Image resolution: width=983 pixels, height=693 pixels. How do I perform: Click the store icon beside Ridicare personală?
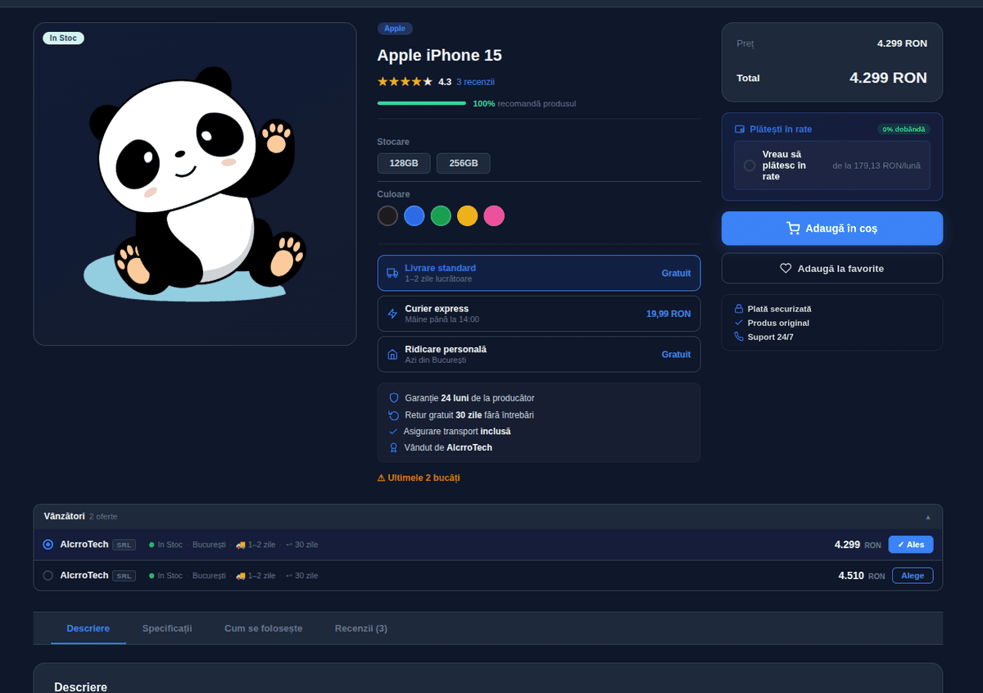pos(392,355)
